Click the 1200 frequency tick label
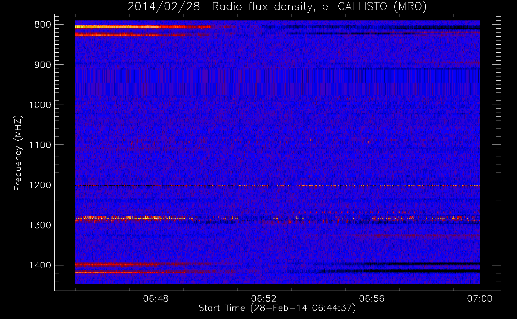 (x=40, y=185)
